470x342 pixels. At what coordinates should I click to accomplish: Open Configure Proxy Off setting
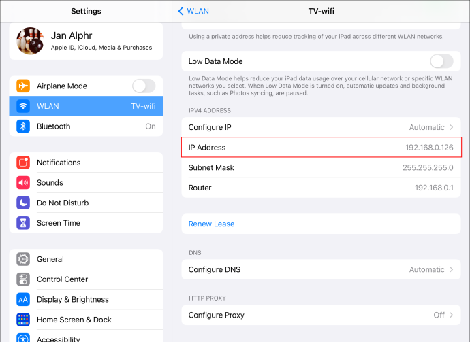tap(321, 315)
